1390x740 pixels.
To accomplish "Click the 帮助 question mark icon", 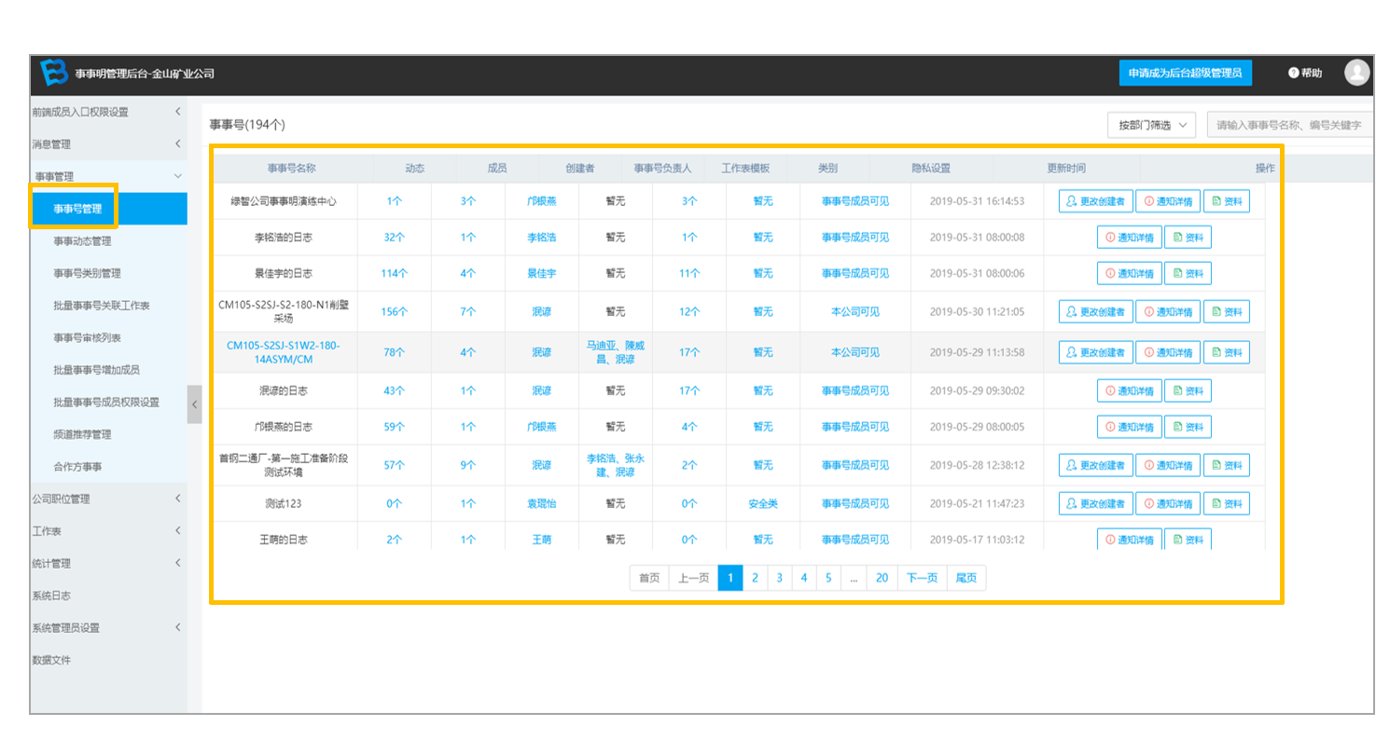I will click(x=1293, y=73).
